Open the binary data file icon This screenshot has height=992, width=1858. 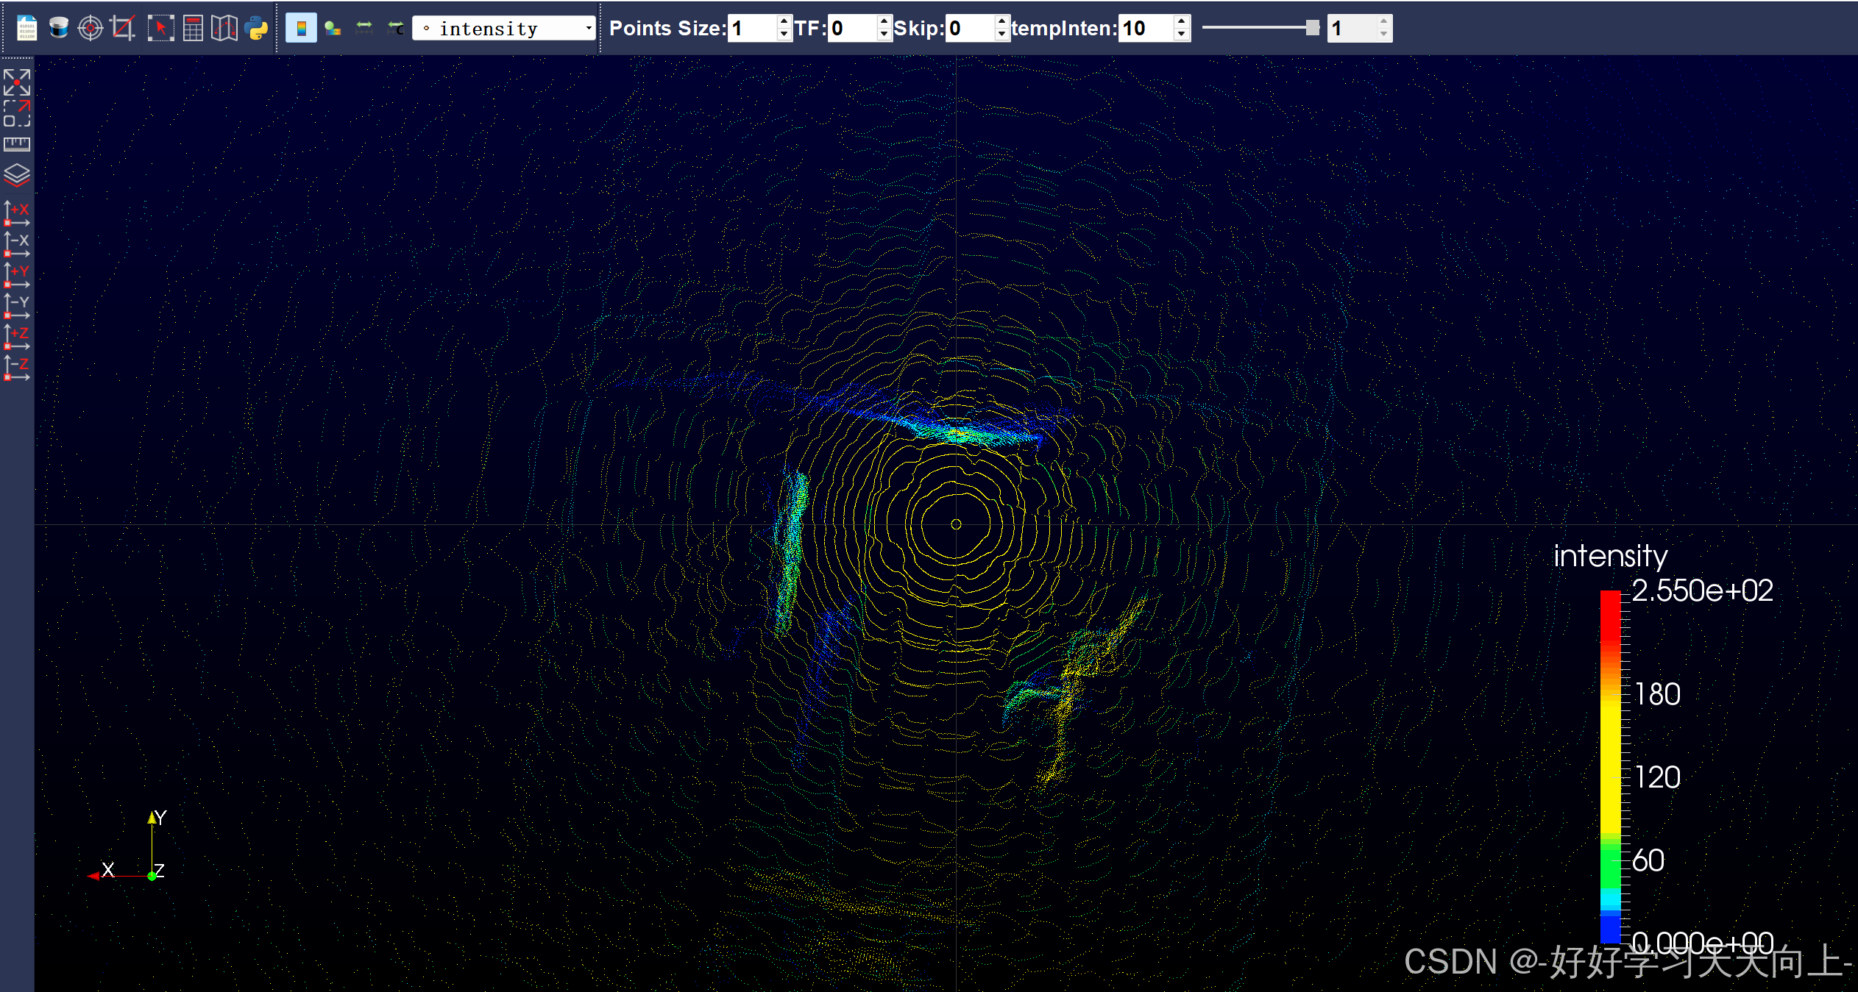coord(26,28)
